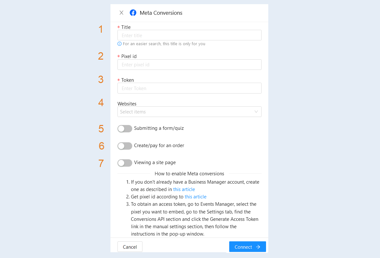
Task: Click the Websites field label
Action: (x=127, y=104)
